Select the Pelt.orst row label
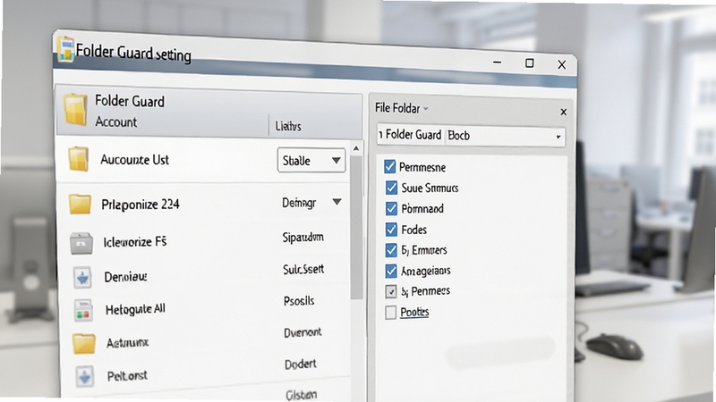The image size is (716, 402). pyautogui.click(x=127, y=376)
